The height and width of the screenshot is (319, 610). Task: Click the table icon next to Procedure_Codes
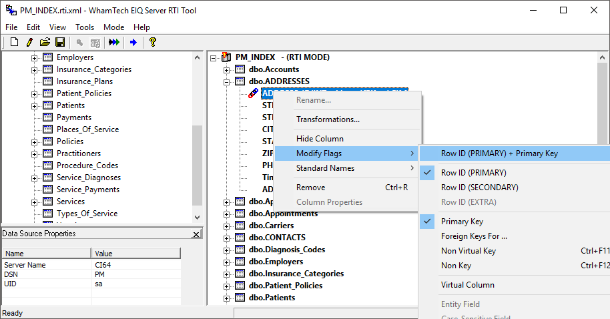[47, 166]
